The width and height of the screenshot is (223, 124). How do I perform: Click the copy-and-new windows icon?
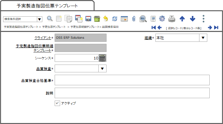pos(79,19)
